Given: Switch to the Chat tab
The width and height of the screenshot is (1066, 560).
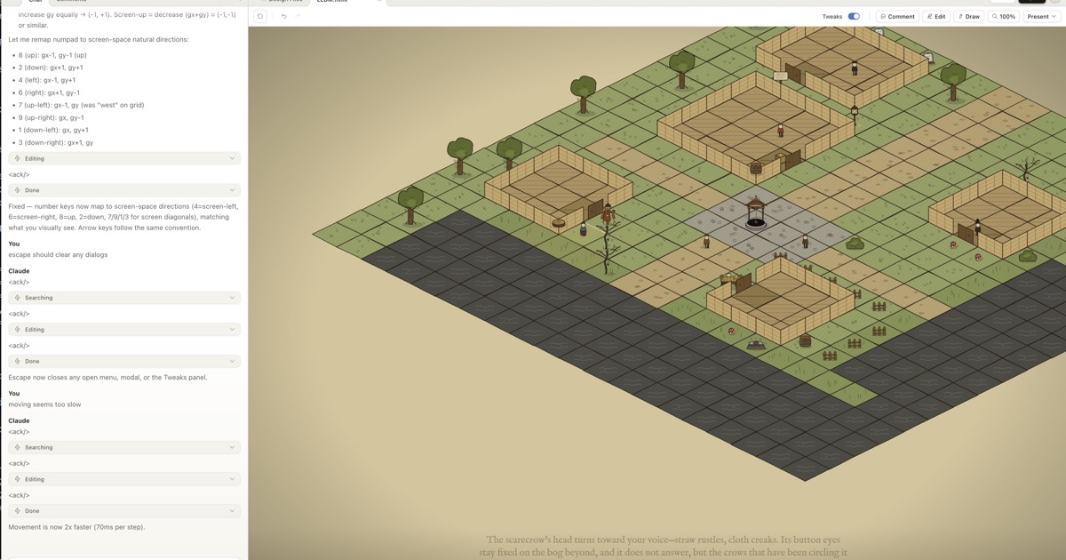Looking at the screenshot, I should [36, 2].
